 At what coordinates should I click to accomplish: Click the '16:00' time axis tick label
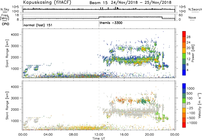(x=124, y=135)
